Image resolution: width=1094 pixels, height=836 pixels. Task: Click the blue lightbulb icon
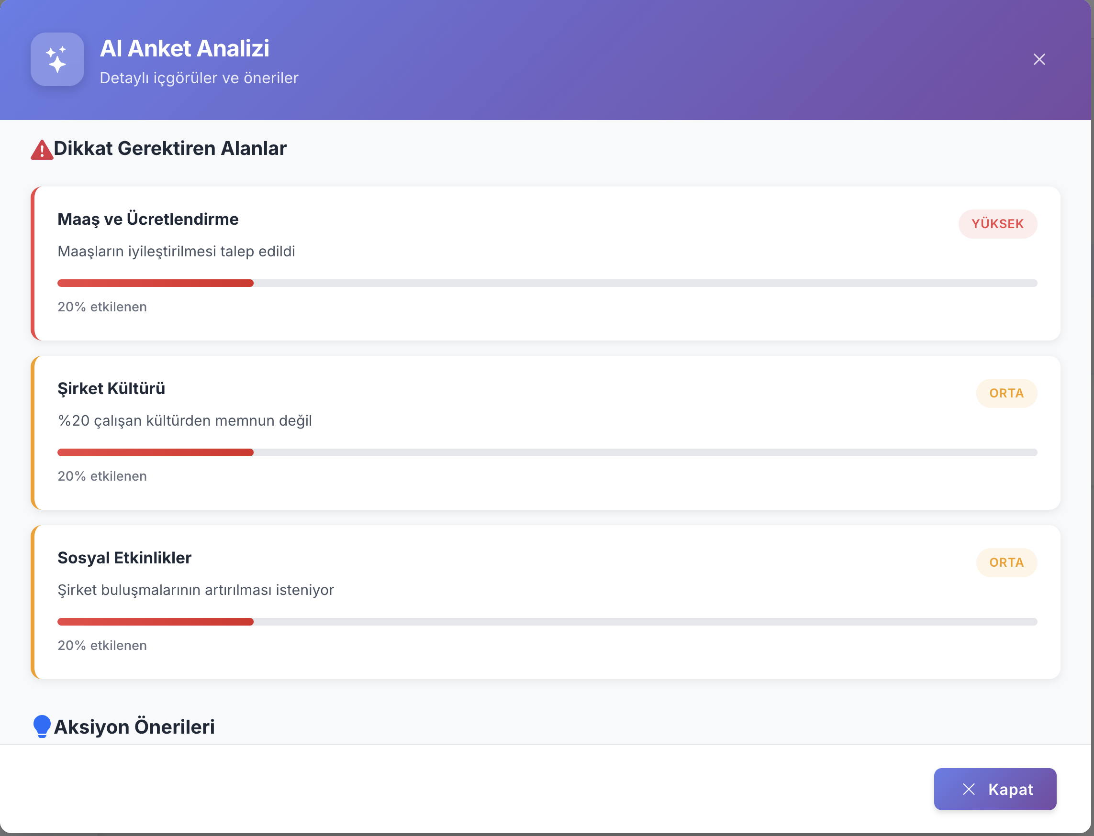pos(42,726)
